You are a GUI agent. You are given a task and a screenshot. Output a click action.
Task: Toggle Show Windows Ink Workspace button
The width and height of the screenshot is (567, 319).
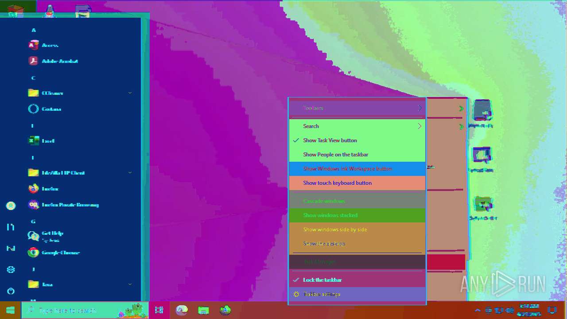click(357, 169)
